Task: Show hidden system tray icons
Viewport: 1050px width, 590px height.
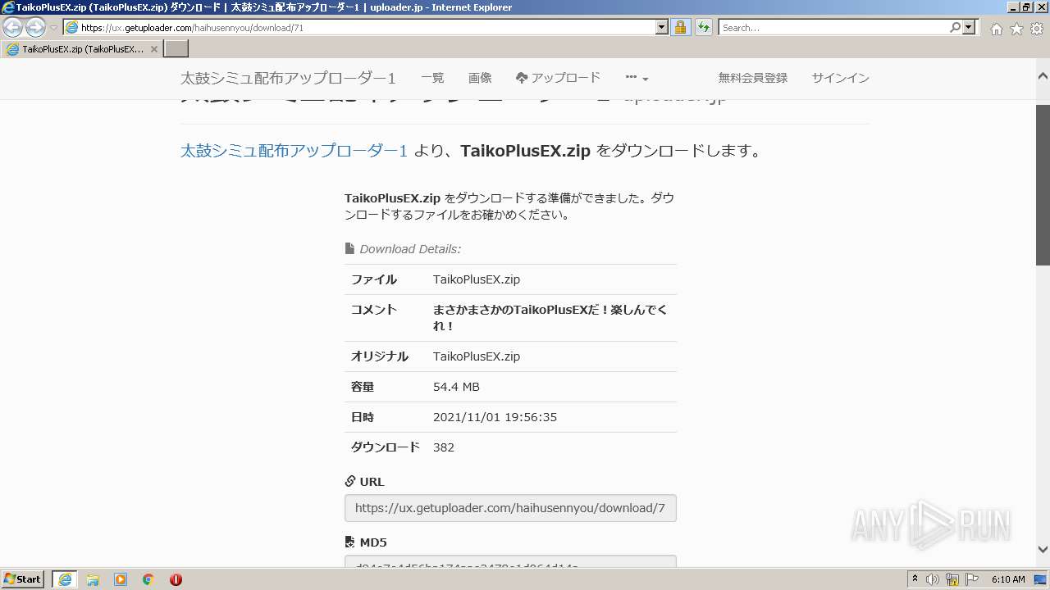Action: (915, 579)
